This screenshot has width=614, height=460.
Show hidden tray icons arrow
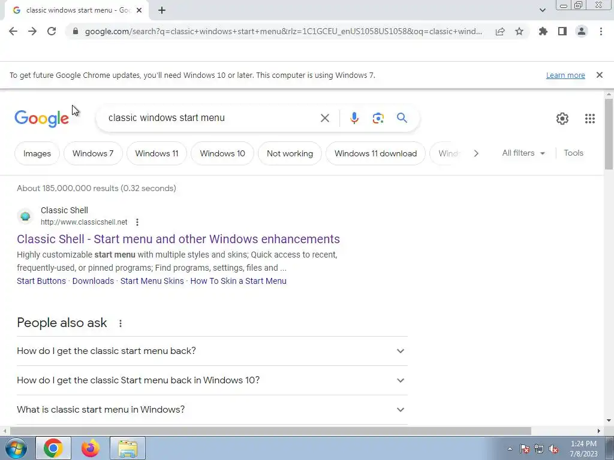click(x=510, y=449)
